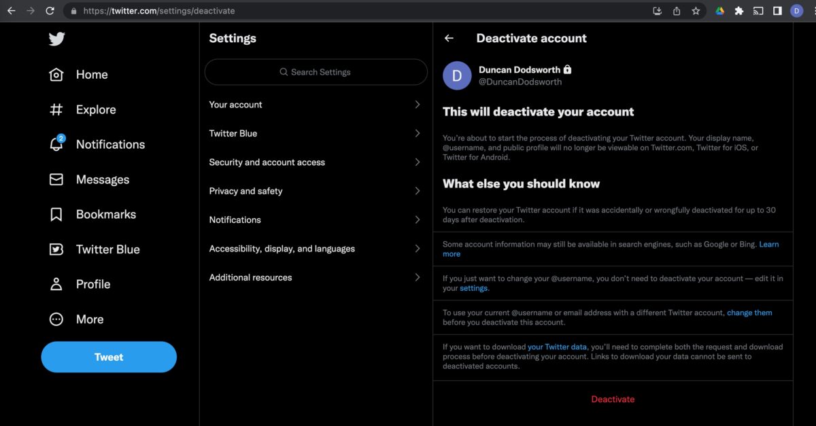This screenshot has width=816, height=426.
Task: Click the "What else you should know" heading
Action: click(522, 183)
